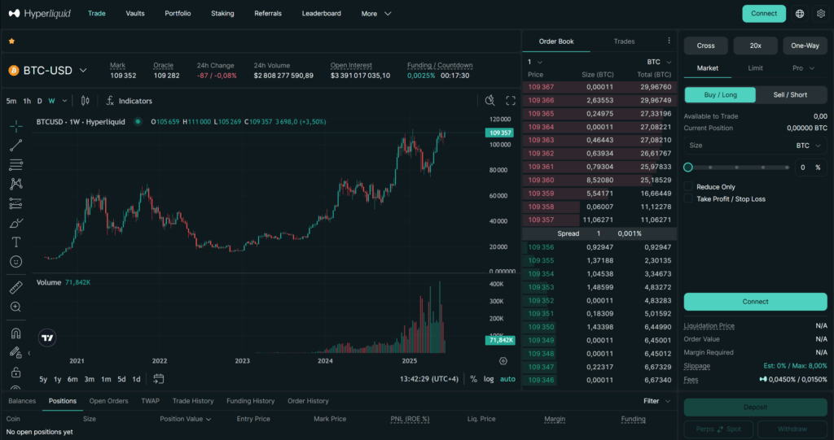Open the order book BTC unit dropdown
This screenshot has height=440, width=834.
click(660, 62)
